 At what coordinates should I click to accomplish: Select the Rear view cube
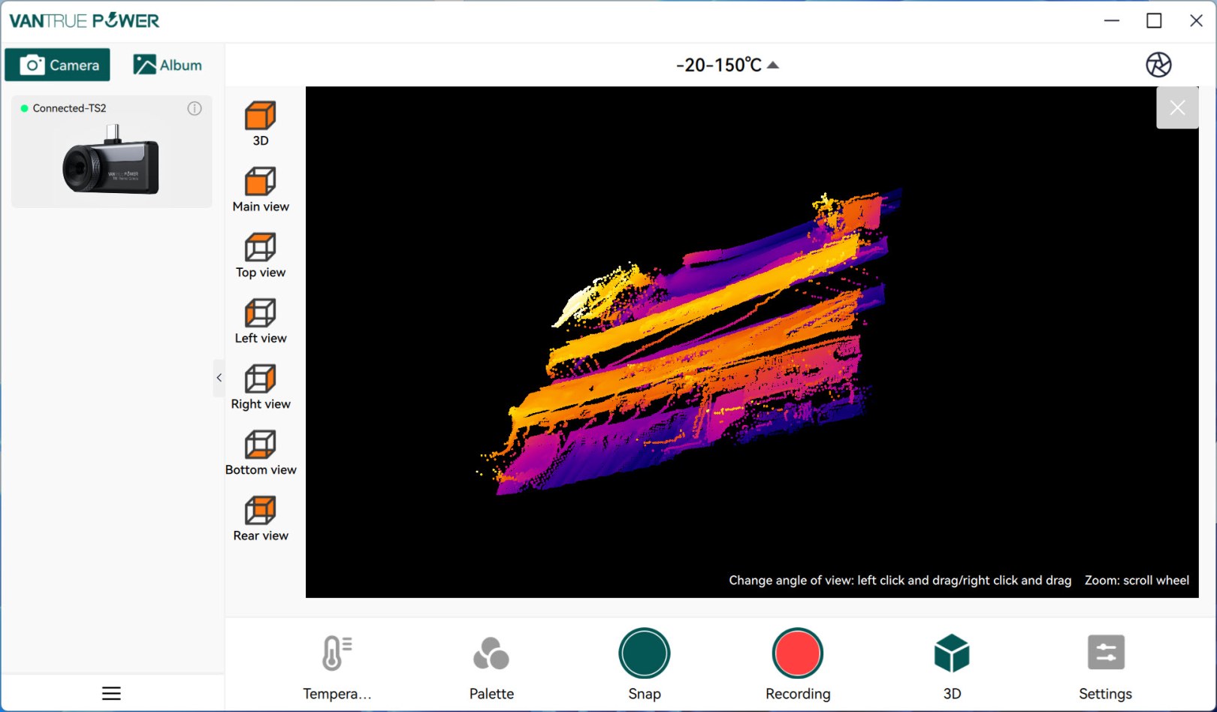(x=260, y=511)
